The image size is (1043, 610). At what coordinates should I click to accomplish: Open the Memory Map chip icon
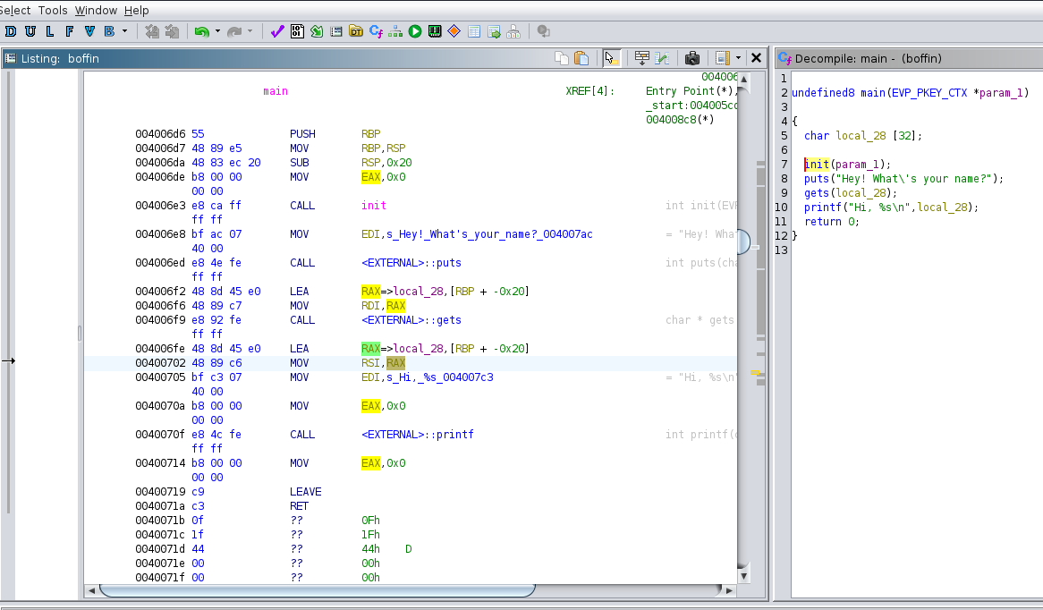click(435, 31)
